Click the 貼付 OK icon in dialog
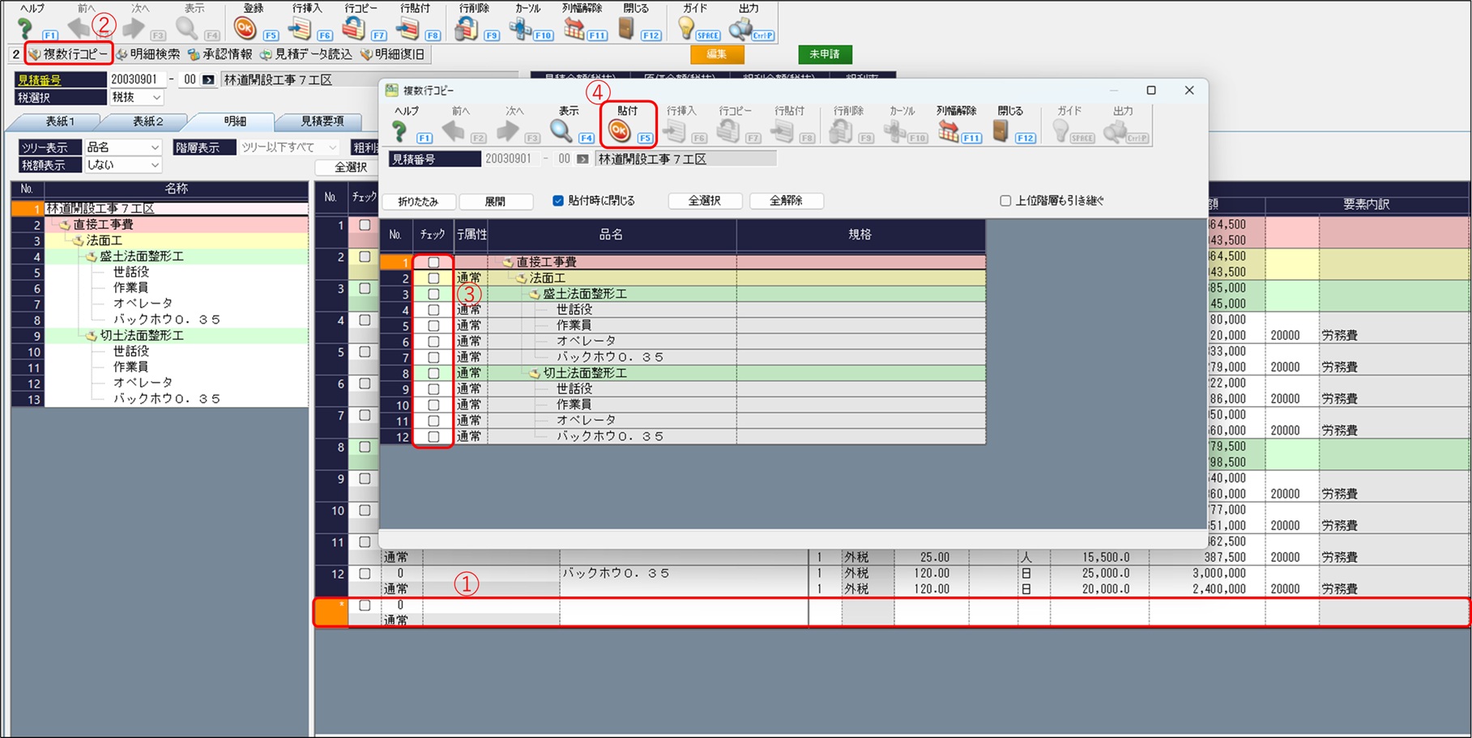This screenshot has width=1472, height=738. tap(620, 130)
